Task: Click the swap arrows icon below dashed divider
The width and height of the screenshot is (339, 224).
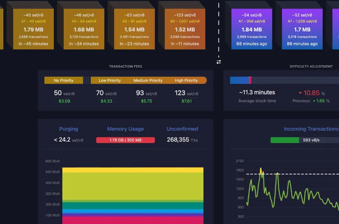Action: [218, 62]
